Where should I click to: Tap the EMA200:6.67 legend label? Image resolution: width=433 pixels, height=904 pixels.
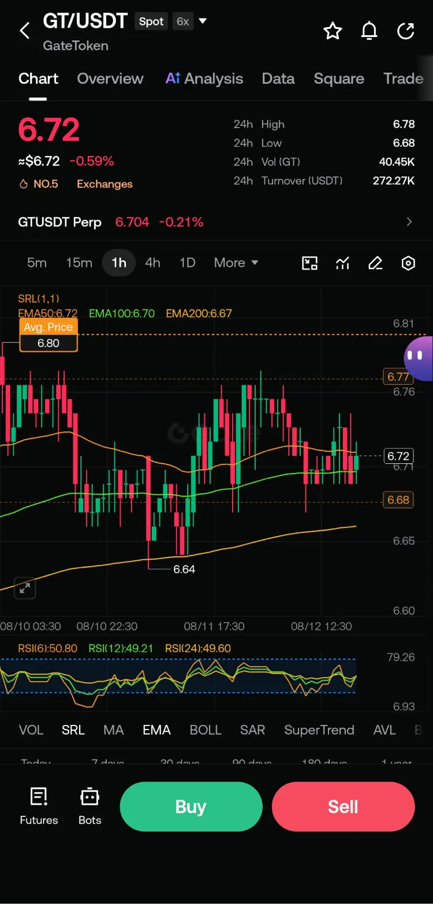pos(199,314)
